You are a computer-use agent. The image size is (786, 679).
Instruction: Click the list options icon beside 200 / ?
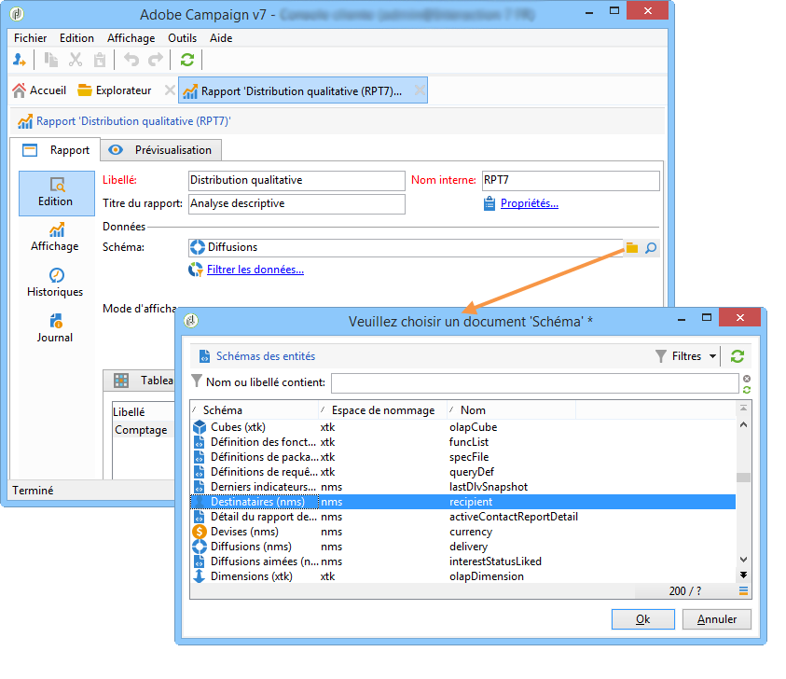click(743, 591)
